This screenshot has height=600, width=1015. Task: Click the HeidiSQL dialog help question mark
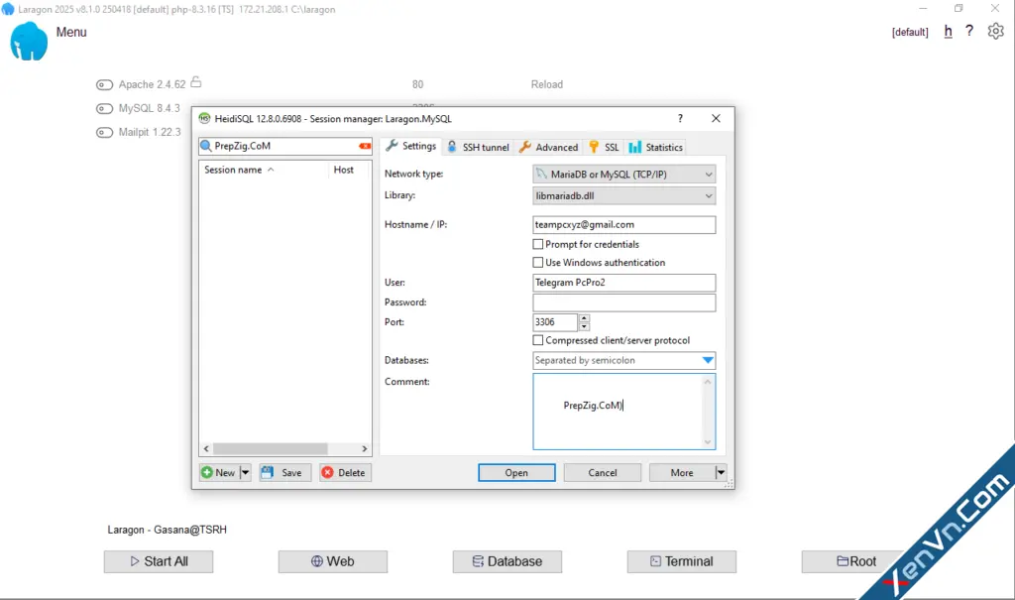pos(680,119)
